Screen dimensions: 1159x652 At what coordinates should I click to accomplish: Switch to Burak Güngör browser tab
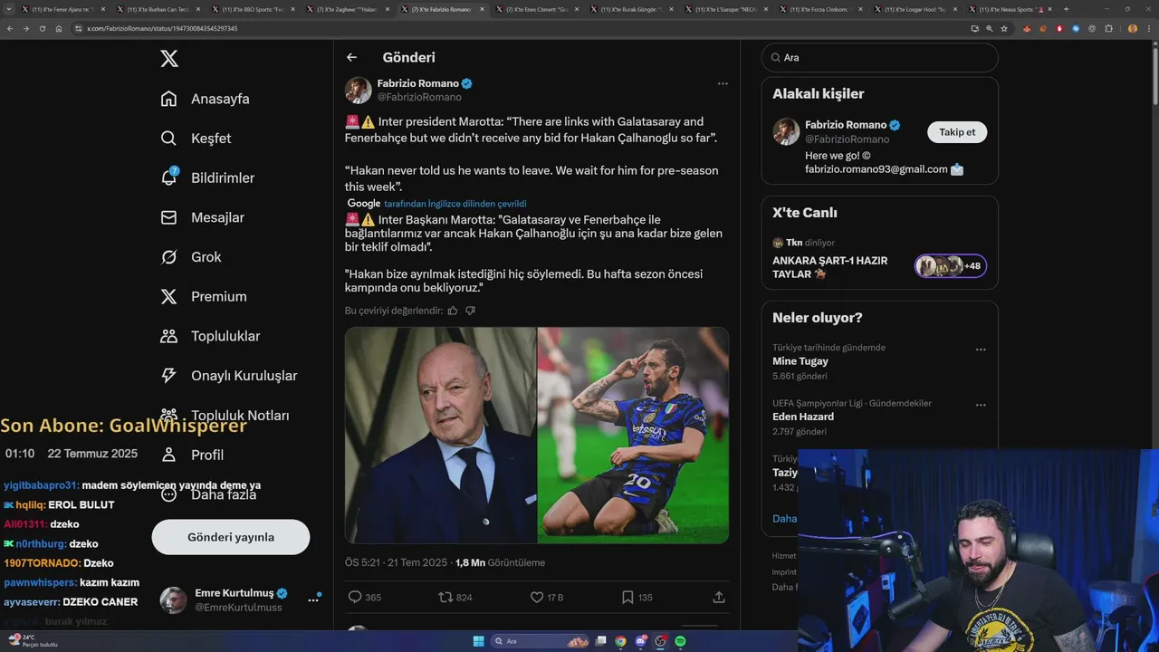630,9
